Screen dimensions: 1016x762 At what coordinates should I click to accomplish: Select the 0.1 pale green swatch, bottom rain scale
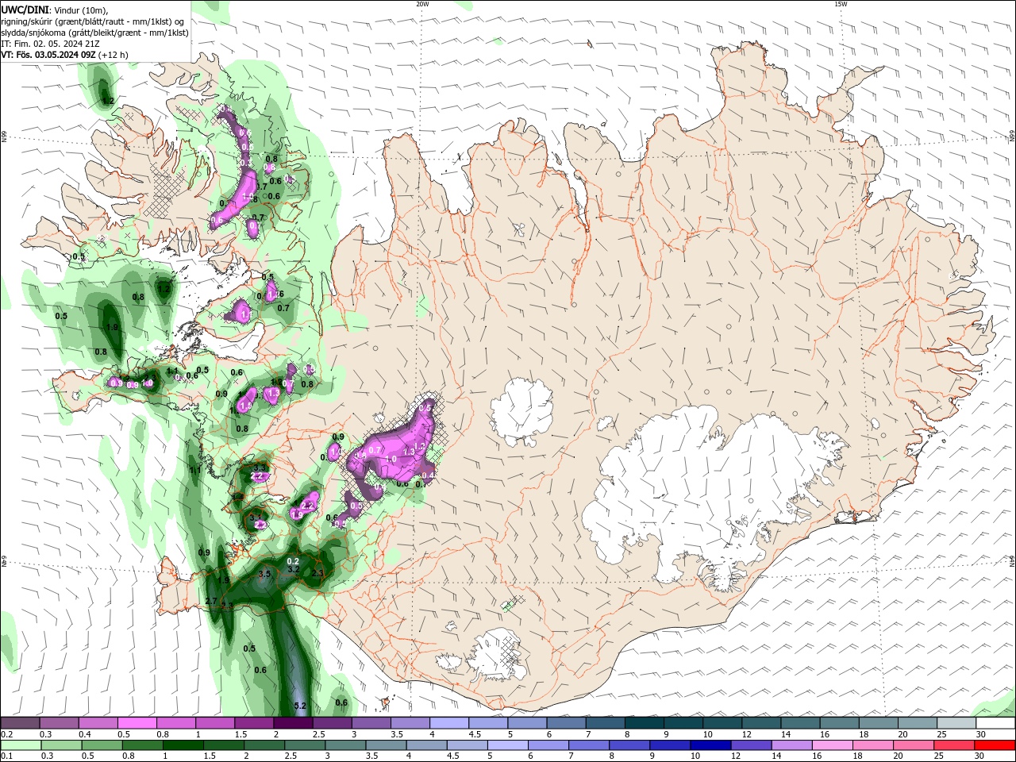[20, 745]
